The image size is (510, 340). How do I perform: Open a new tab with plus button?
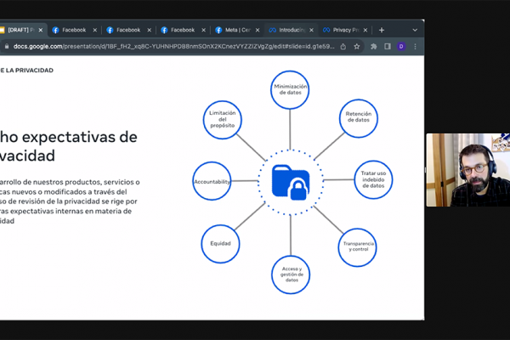click(382, 30)
